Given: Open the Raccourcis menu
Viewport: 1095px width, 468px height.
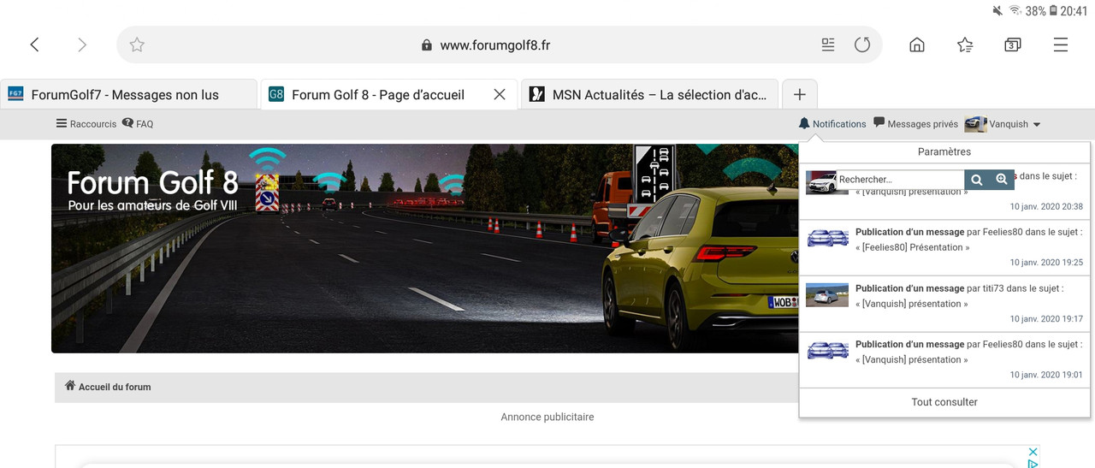Looking at the screenshot, I should [x=86, y=124].
